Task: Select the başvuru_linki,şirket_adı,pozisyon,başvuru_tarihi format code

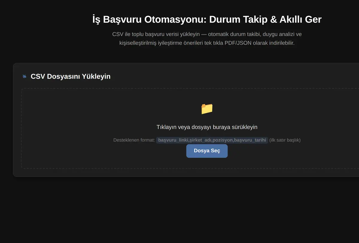Action: pyautogui.click(x=212, y=140)
